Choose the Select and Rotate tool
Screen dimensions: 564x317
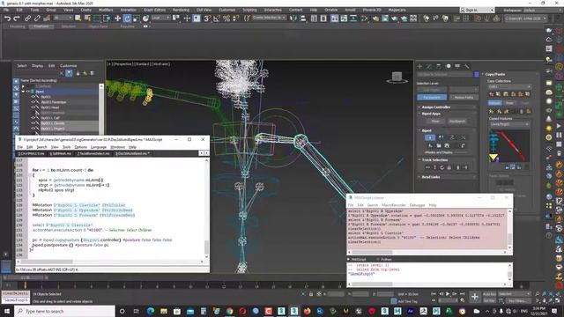click(127, 18)
